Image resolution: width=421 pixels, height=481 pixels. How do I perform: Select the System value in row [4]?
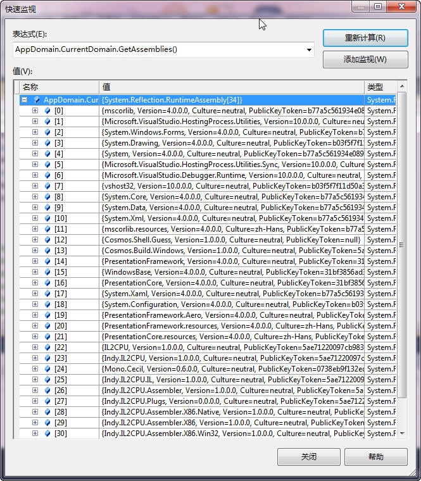point(232,154)
